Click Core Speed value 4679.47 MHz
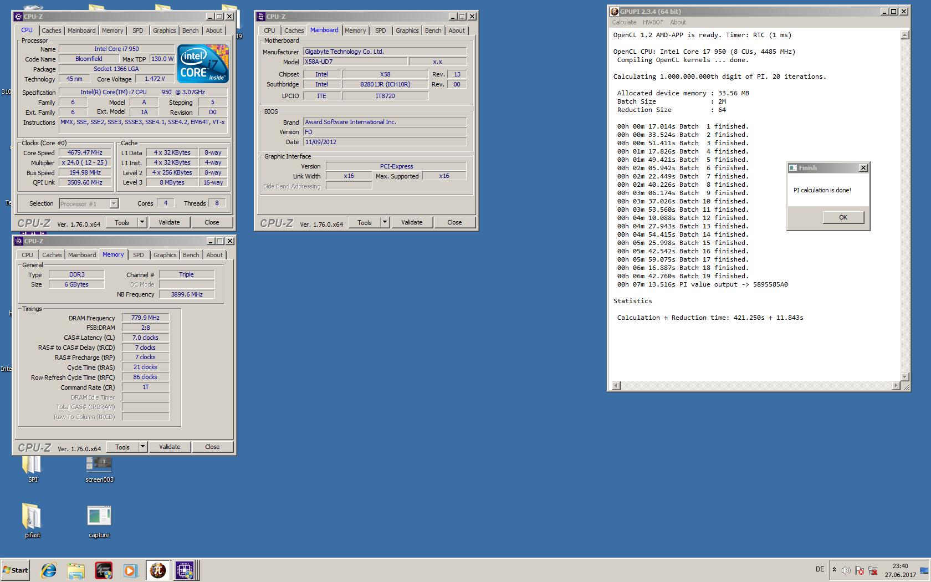This screenshot has width=931, height=582. 85,152
